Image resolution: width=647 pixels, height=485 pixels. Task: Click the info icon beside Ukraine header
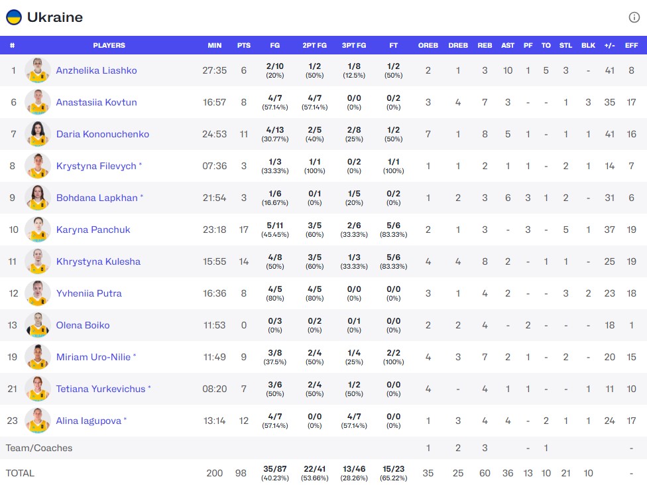point(634,18)
